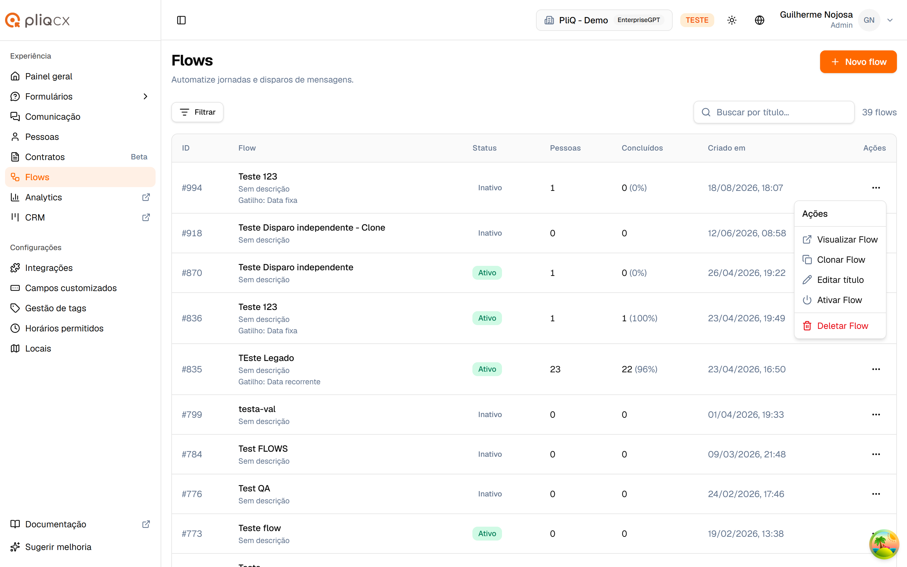
Task: Open actions menu for flow #799
Action: [876, 414]
